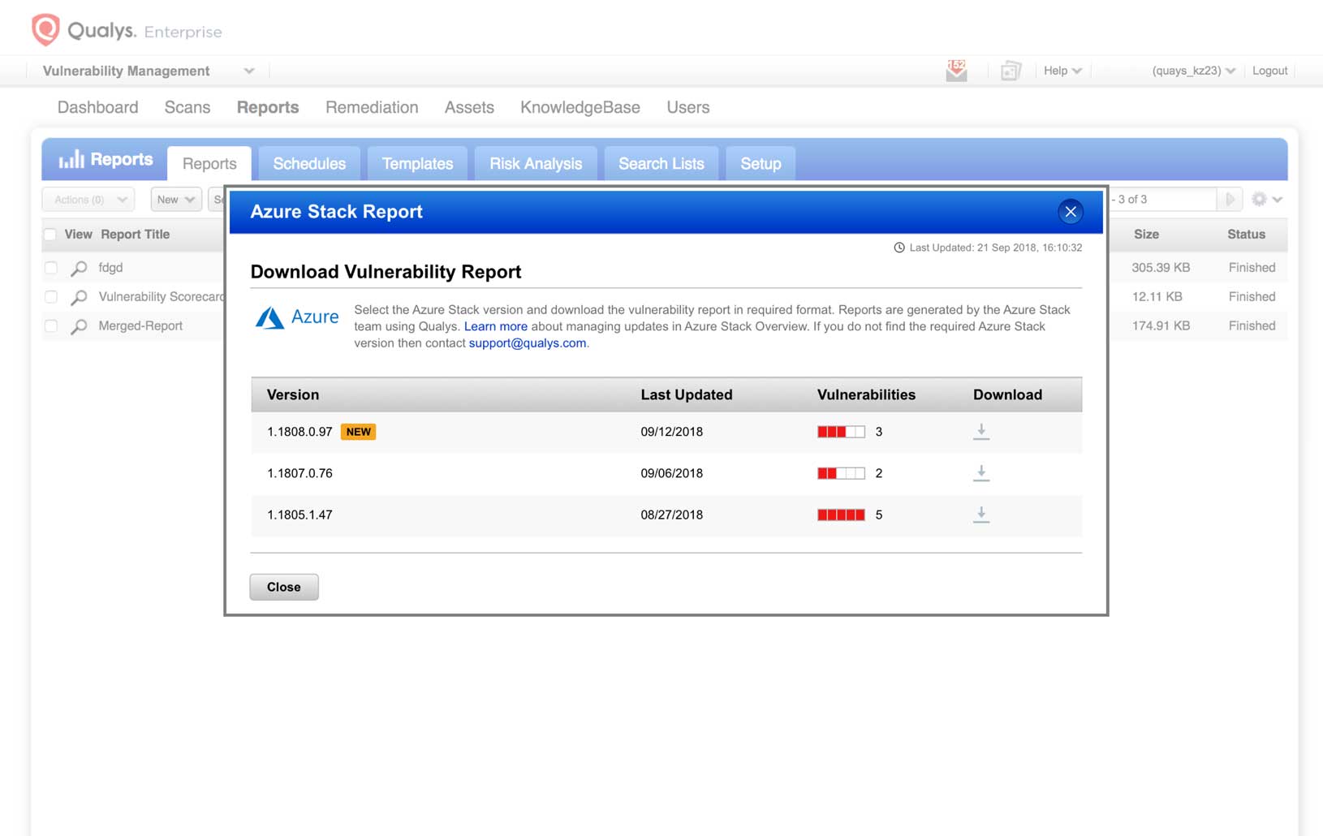
Task: Open the New dropdown in the reports toolbar
Action: (175, 199)
